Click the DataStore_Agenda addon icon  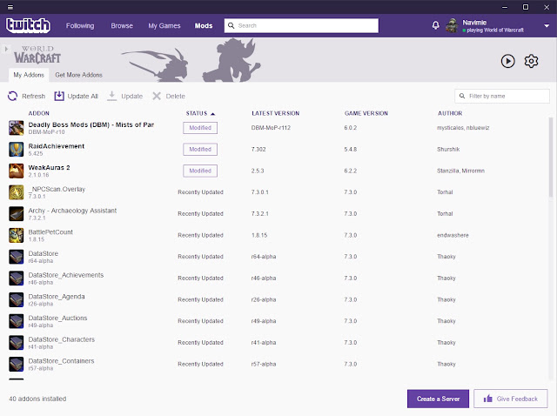click(x=16, y=300)
